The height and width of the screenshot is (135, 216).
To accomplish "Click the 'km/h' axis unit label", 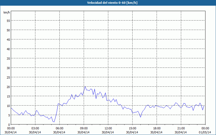I will tap(6, 12).
